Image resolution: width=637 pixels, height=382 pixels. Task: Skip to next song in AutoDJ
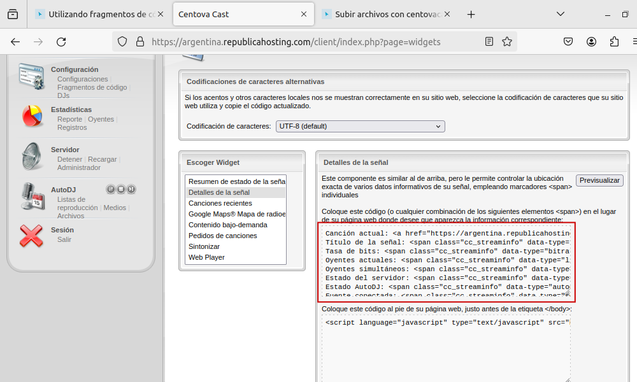point(131,189)
